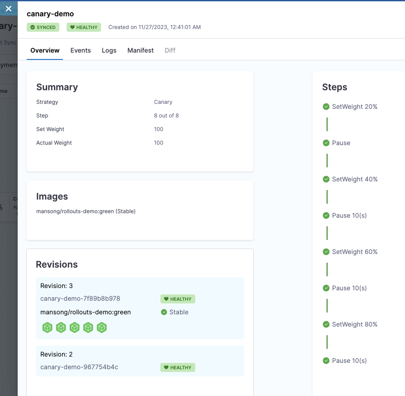The width and height of the screenshot is (405, 396).
Task: Click Revision 2 HEALTHY badge
Action: click(x=178, y=367)
